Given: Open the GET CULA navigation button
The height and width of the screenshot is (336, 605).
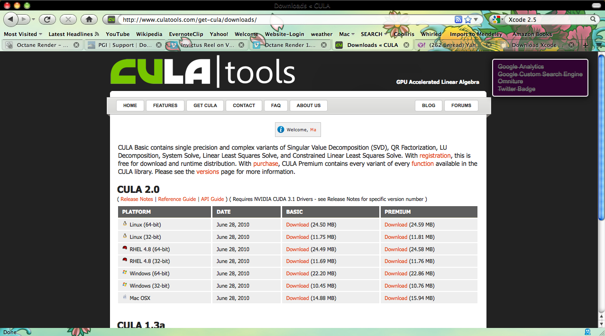Looking at the screenshot, I should (x=205, y=106).
